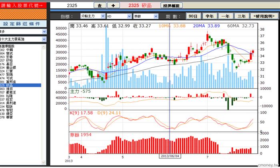The height and width of the screenshot is (168, 280).
Task: Click stock list scrollbar up arrow
Action: click(x=44, y=47)
